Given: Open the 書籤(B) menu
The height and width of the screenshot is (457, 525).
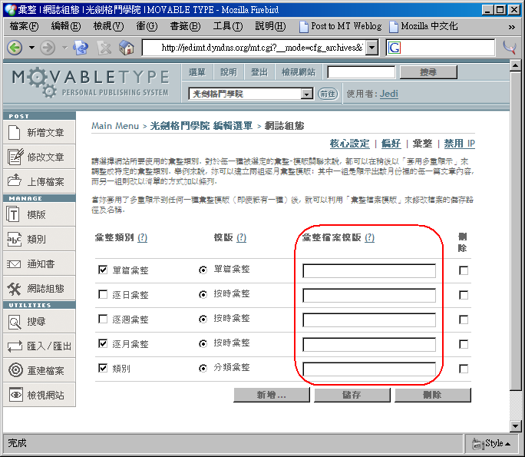Looking at the screenshot, I should (x=185, y=26).
